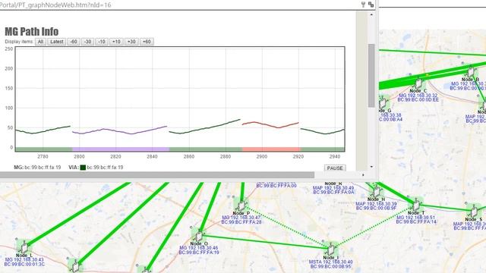Advance graph by +30
This screenshot has width=486, height=273.
pos(131,42)
